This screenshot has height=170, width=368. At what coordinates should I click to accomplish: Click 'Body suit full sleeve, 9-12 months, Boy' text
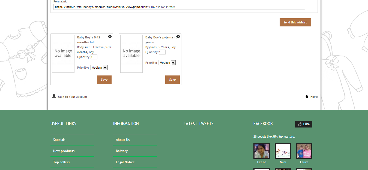94,50
